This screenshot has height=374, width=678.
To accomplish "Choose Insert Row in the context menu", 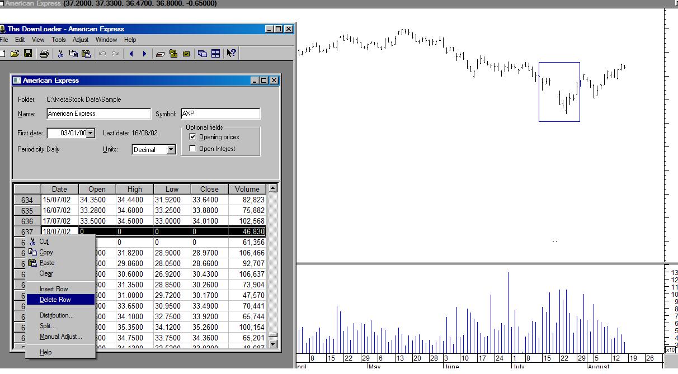I will point(60,289).
